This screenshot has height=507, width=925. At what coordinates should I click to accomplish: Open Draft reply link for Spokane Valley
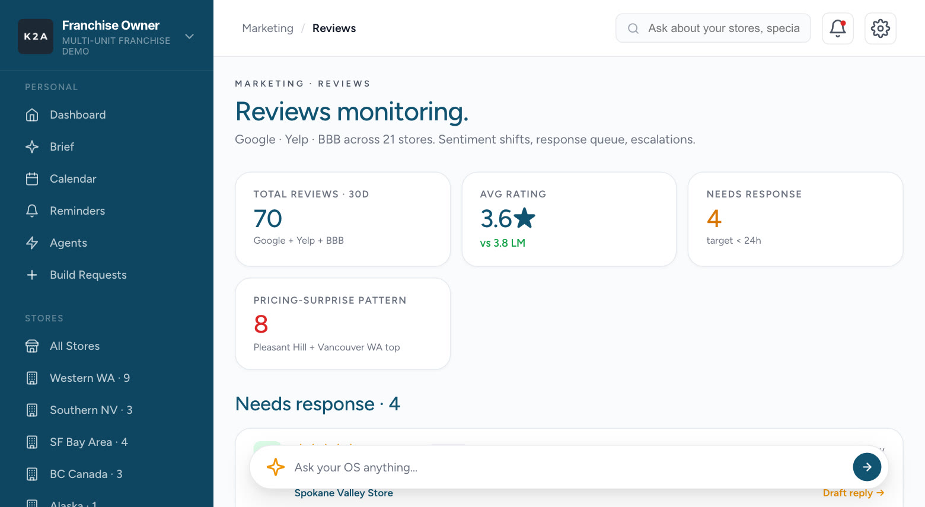[853, 493]
